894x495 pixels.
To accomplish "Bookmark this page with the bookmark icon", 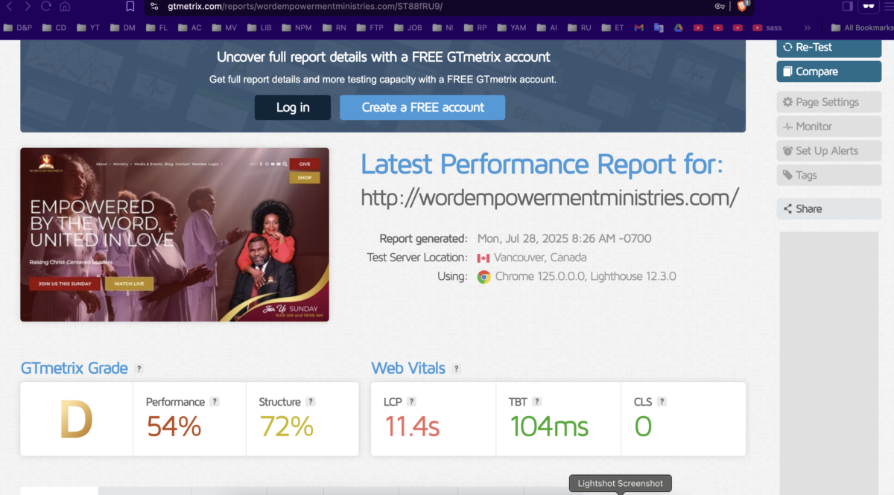I will (130, 6).
